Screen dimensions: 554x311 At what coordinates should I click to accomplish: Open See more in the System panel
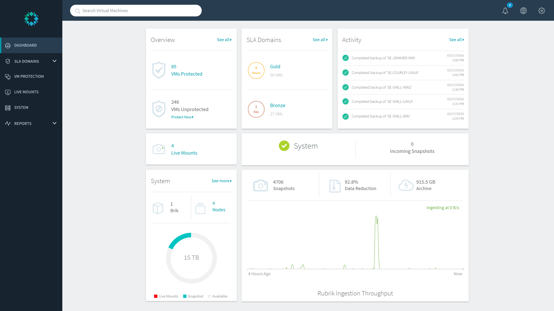[x=221, y=181]
